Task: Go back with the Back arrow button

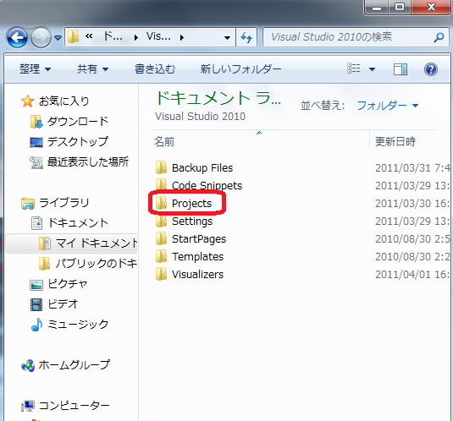Action: click(17, 37)
